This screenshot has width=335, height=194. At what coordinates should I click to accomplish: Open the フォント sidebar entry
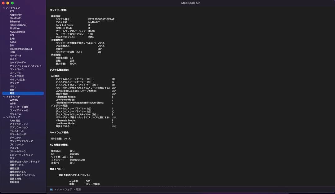(14, 148)
